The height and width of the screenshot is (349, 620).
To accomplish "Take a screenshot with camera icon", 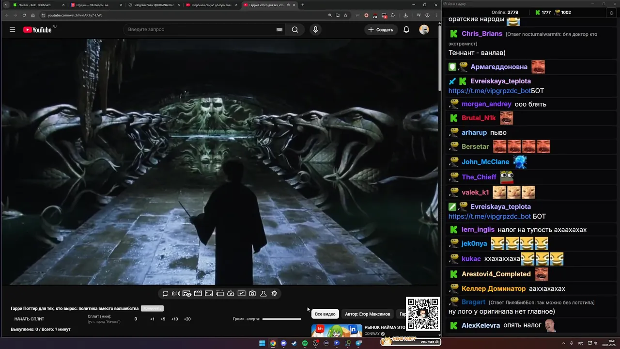I will pos(252,293).
